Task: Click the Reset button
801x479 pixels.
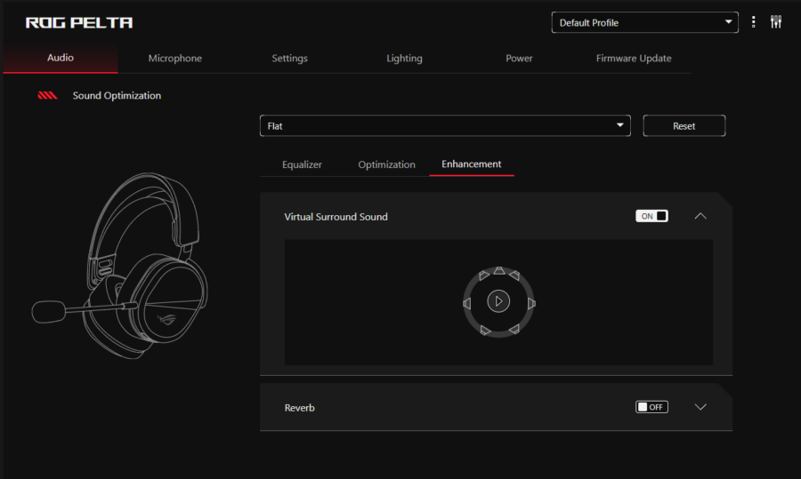Action: [684, 125]
